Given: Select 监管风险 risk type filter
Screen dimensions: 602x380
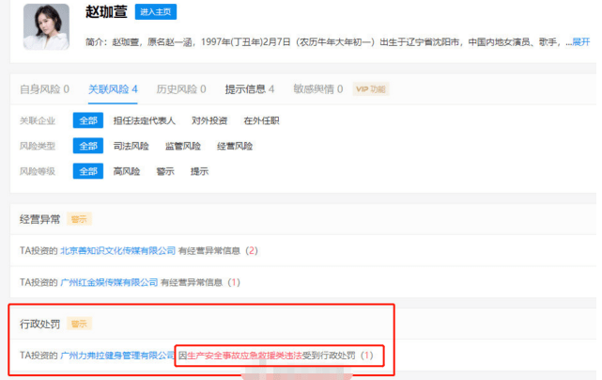Looking at the screenshot, I should [x=183, y=146].
